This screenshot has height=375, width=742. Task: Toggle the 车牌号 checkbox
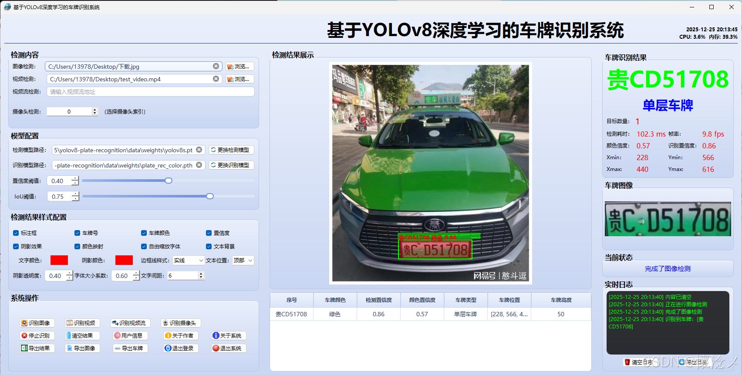coord(77,233)
